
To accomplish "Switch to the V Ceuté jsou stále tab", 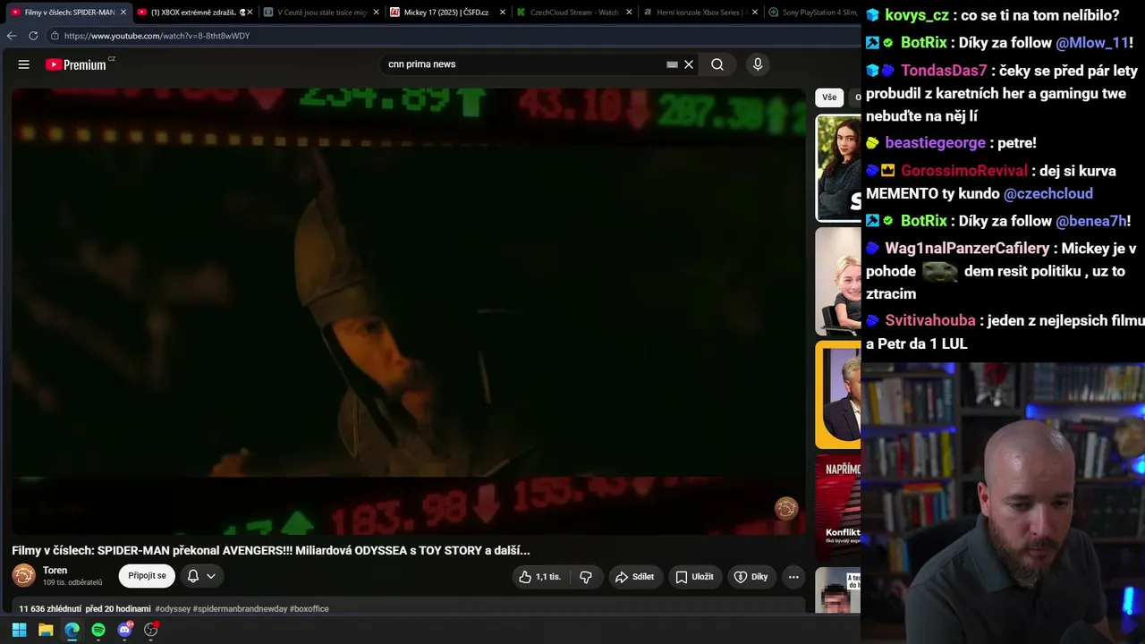I will [x=320, y=13].
